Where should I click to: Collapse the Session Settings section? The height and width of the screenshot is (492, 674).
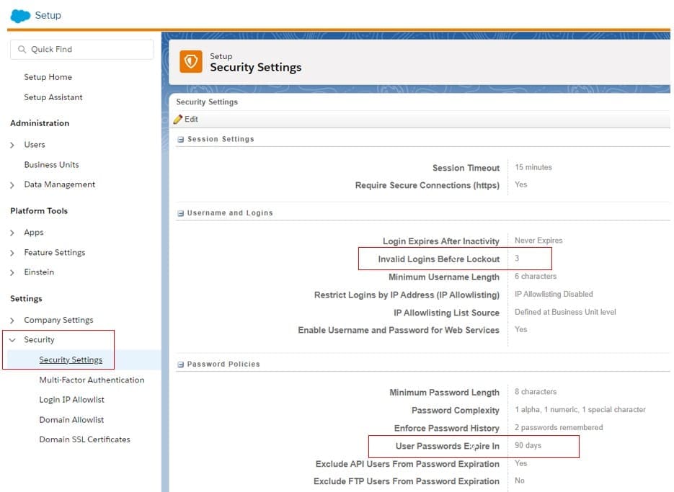tap(181, 140)
